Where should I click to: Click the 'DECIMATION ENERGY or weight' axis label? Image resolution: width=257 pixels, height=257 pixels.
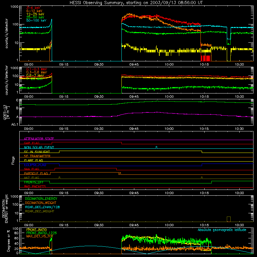[x=5, y=208]
